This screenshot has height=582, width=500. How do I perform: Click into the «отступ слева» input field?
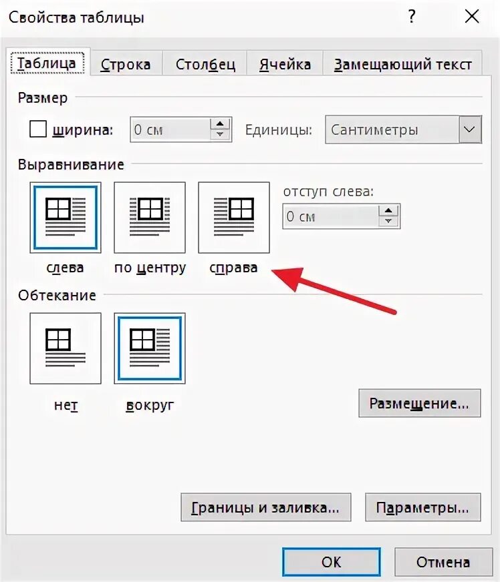tap(331, 216)
